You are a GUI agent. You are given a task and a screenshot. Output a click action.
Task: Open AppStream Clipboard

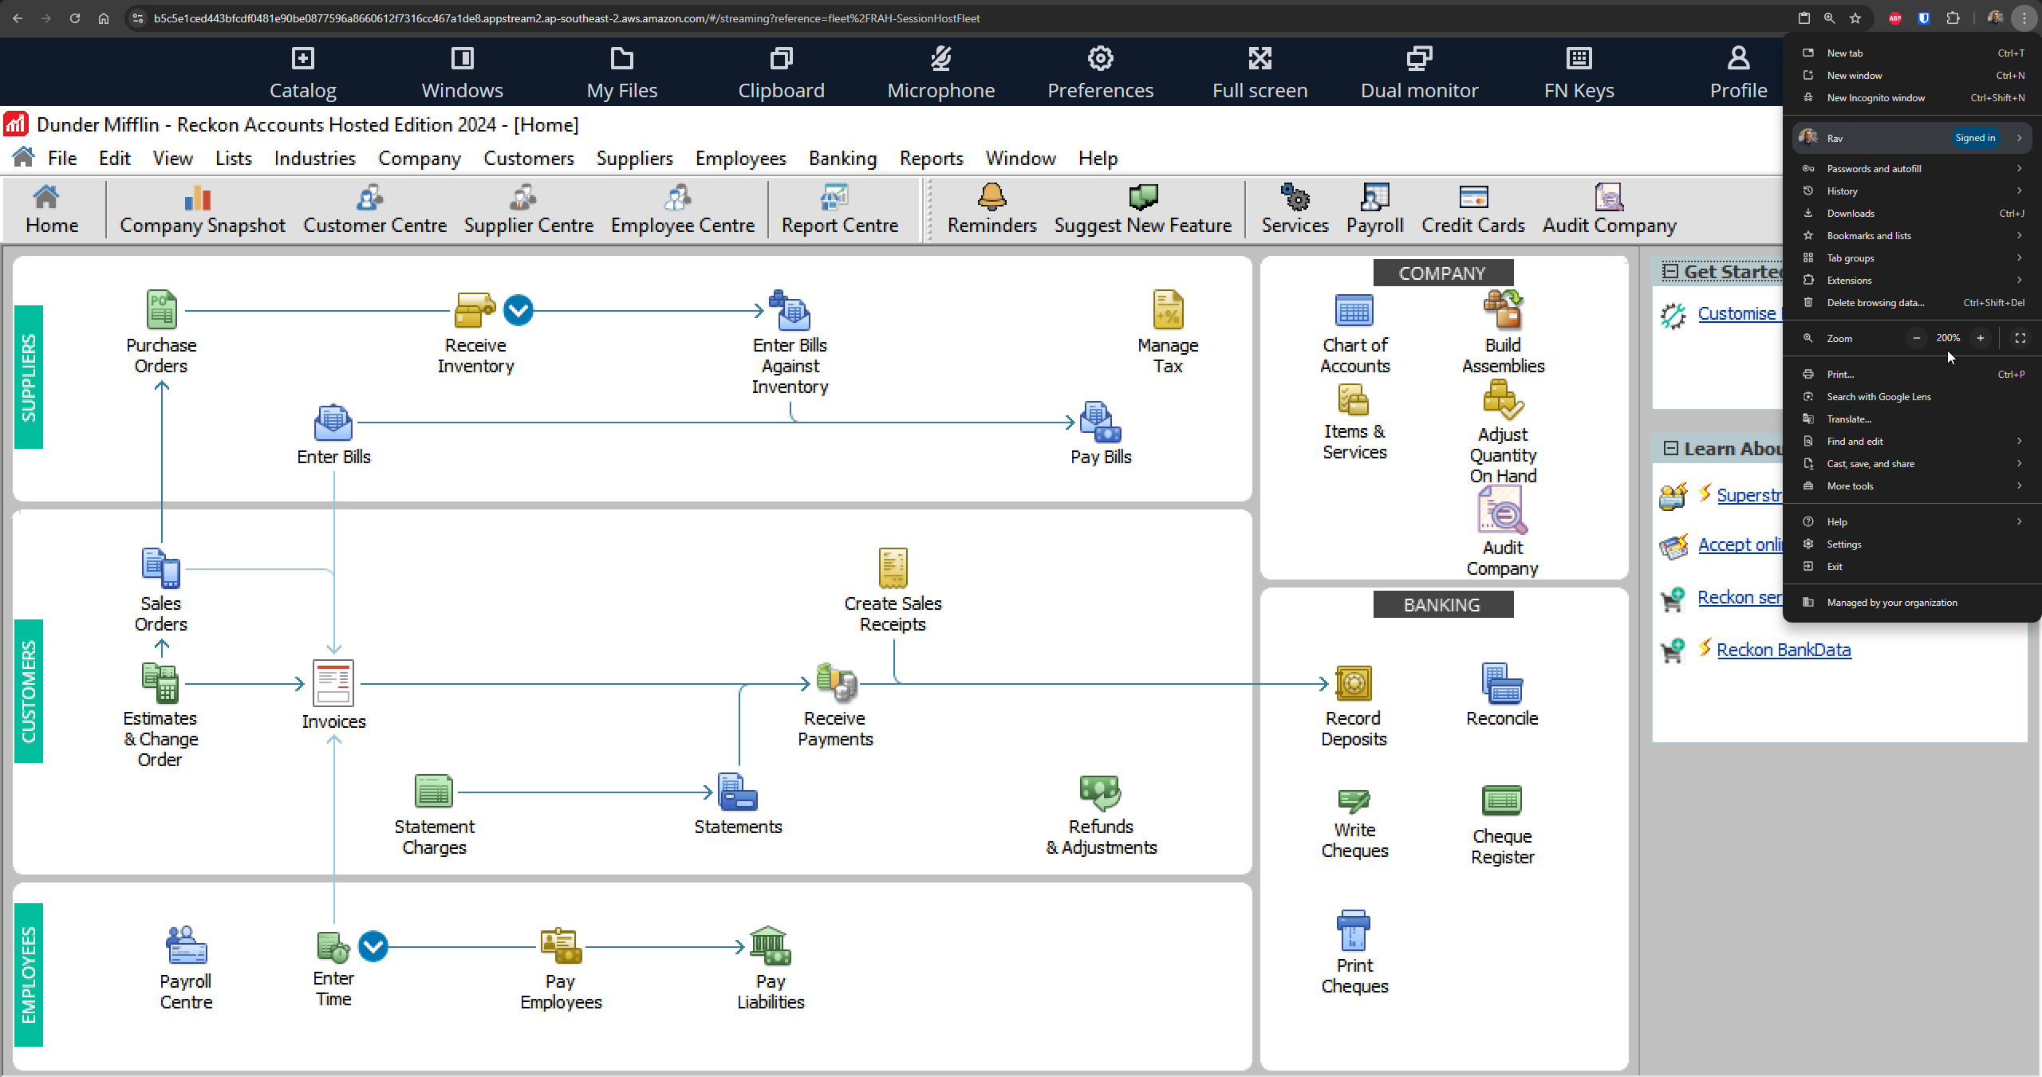pos(781,72)
